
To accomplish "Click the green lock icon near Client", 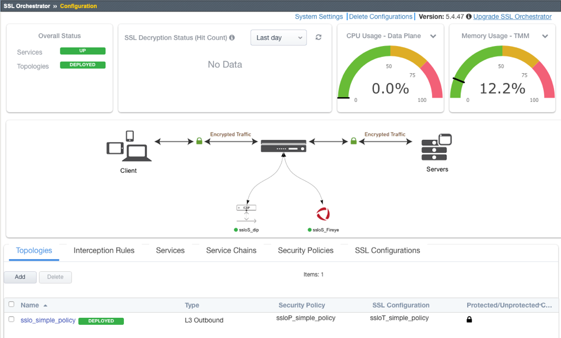I will 199,141.
